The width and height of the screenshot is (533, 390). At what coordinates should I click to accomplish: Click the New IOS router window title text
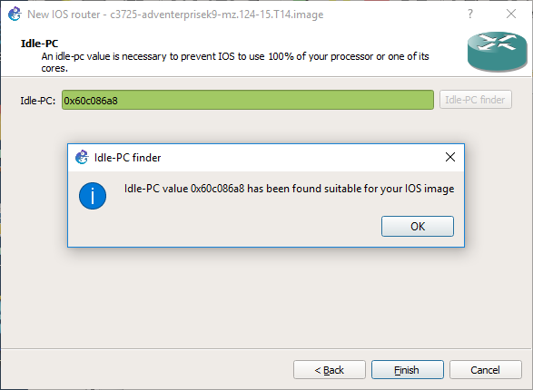pos(175,15)
